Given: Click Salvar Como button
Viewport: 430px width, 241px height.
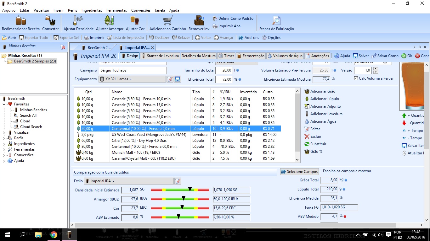Looking at the screenshot, I should [385, 56].
